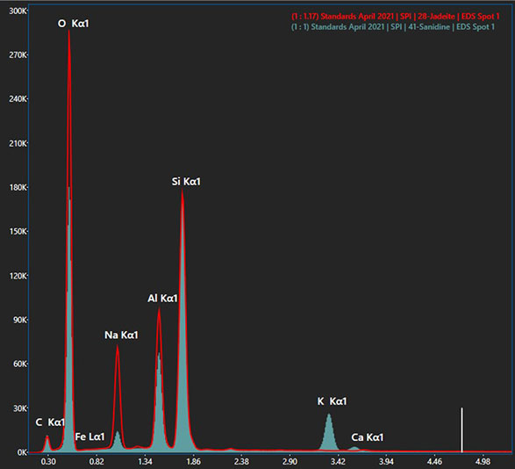Select the Si Kα1 peak label

coord(186,182)
